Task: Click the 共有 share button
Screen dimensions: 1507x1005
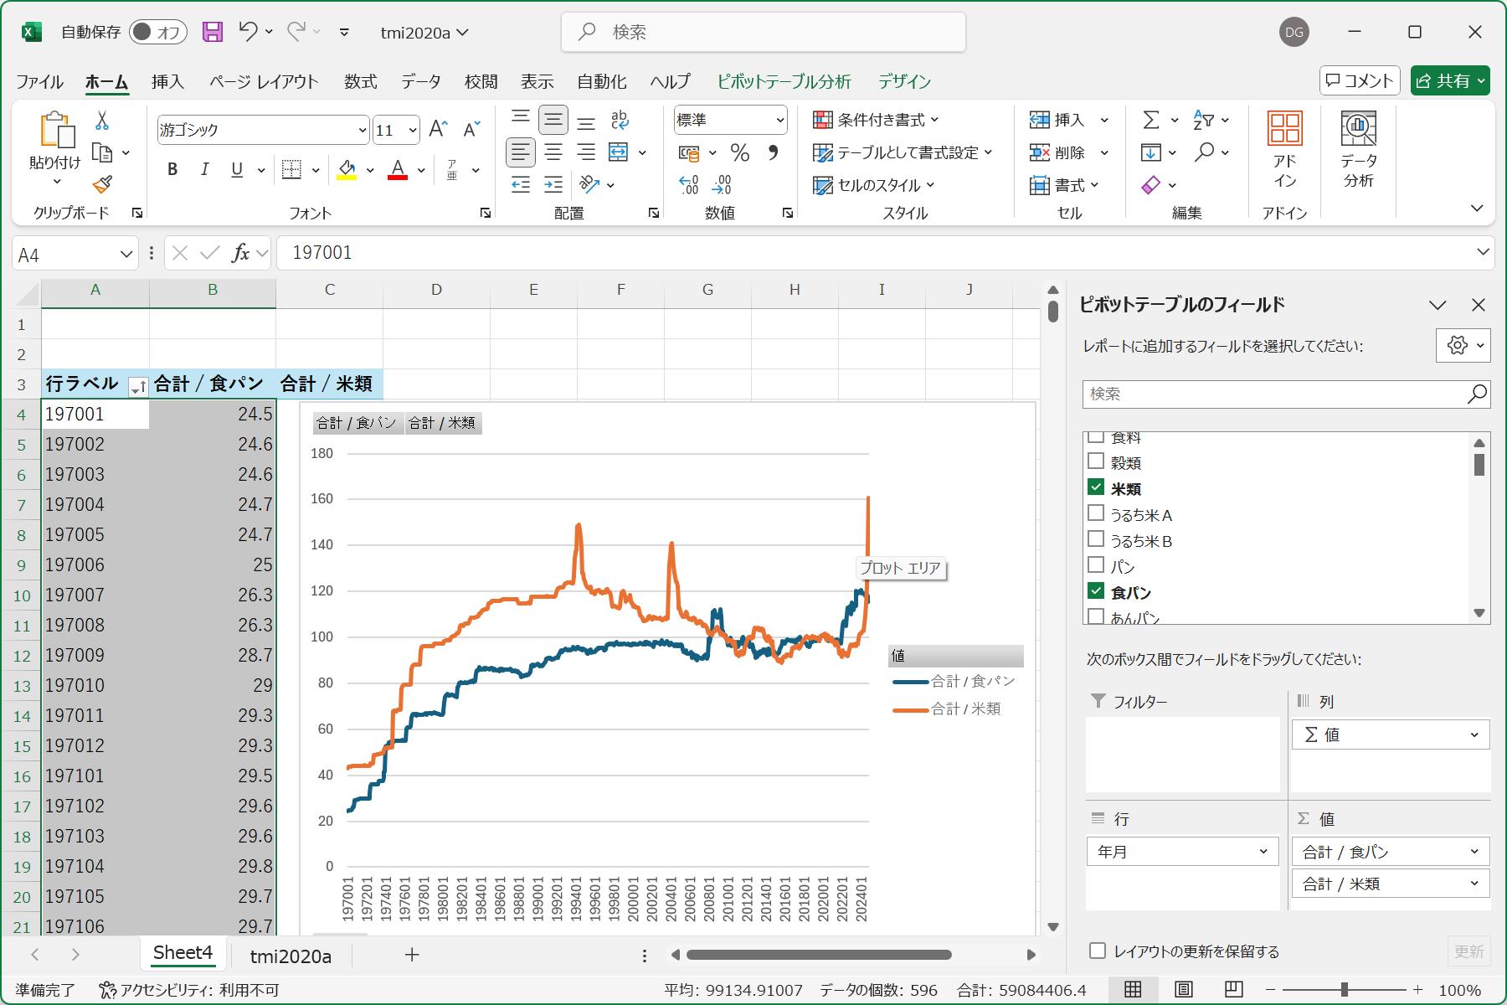Action: point(1450,80)
